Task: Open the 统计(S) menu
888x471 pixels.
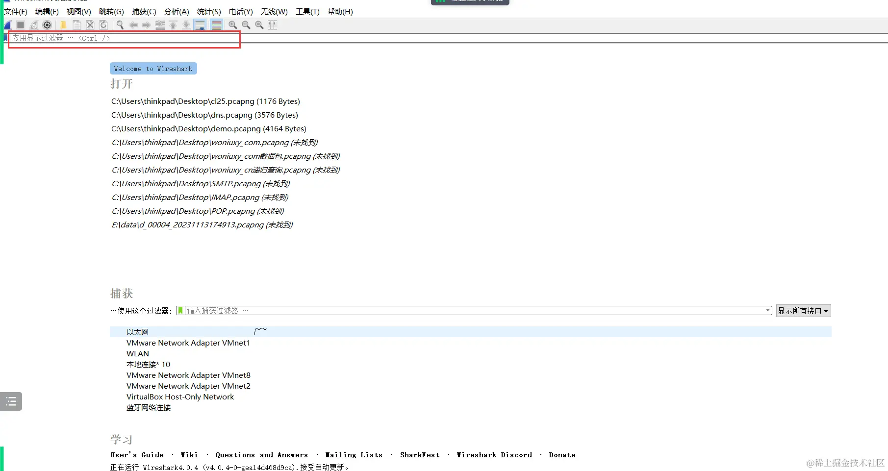Action: click(x=209, y=12)
